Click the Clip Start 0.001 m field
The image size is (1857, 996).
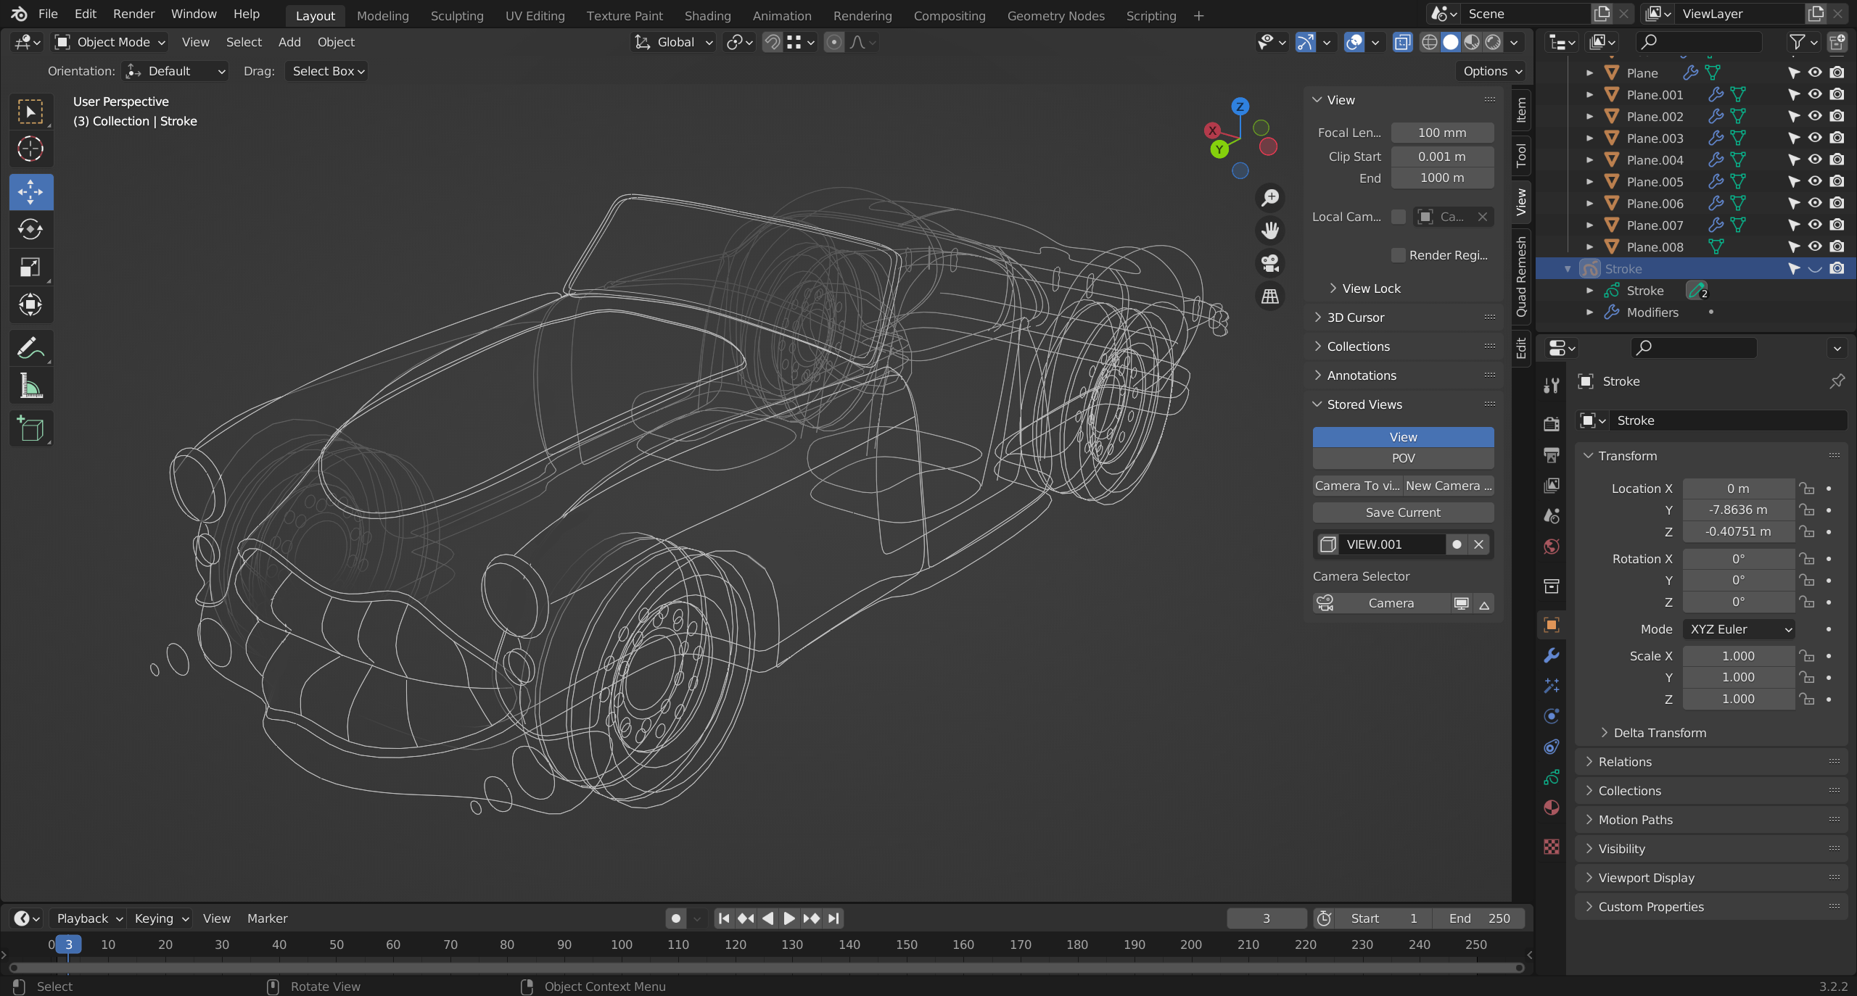click(1442, 157)
